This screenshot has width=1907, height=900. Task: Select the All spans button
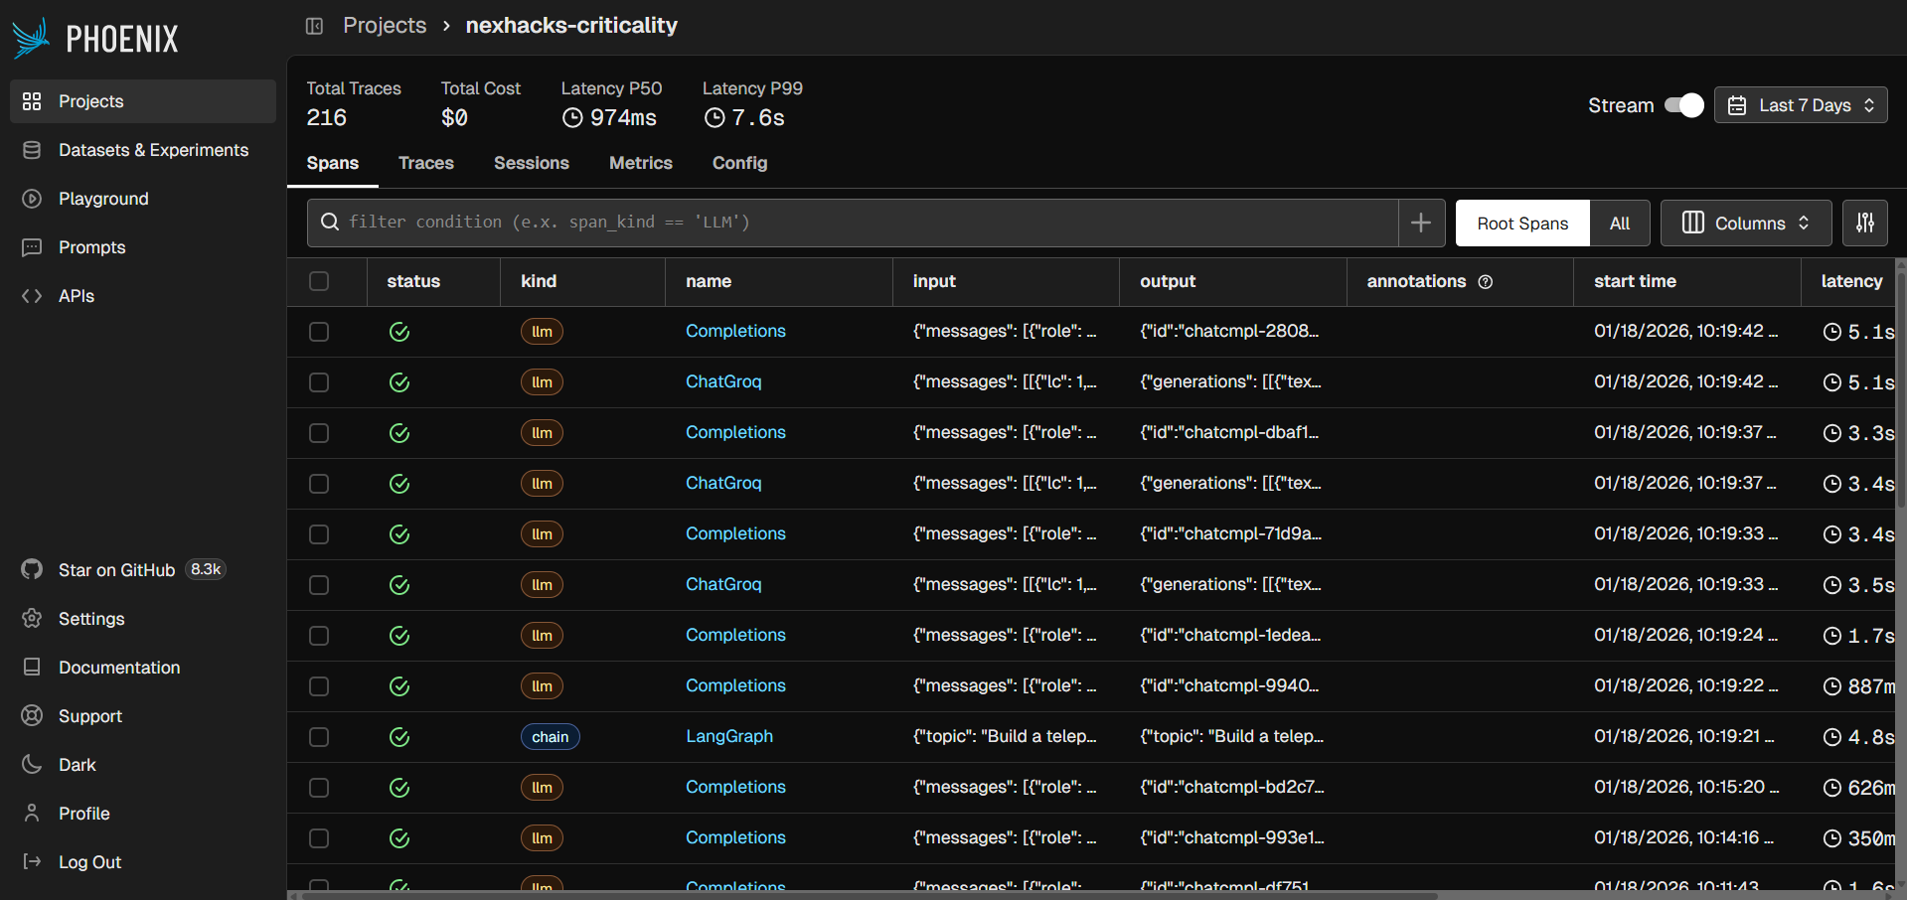click(1620, 224)
